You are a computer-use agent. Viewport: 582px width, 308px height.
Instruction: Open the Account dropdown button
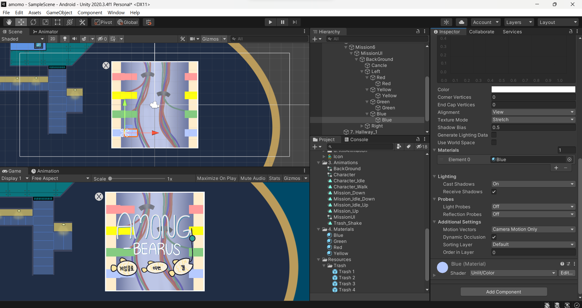click(486, 22)
